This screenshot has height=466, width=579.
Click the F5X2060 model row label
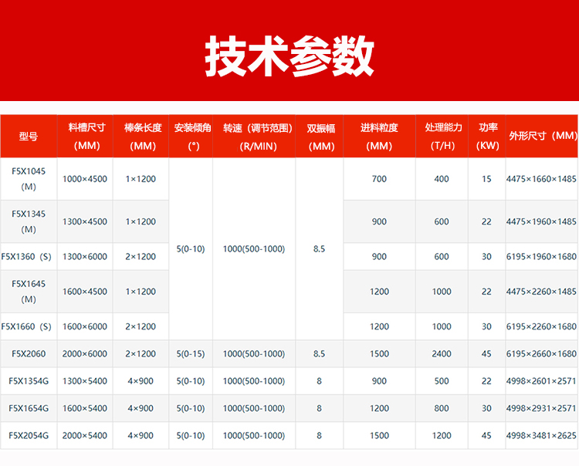(x=29, y=354)
